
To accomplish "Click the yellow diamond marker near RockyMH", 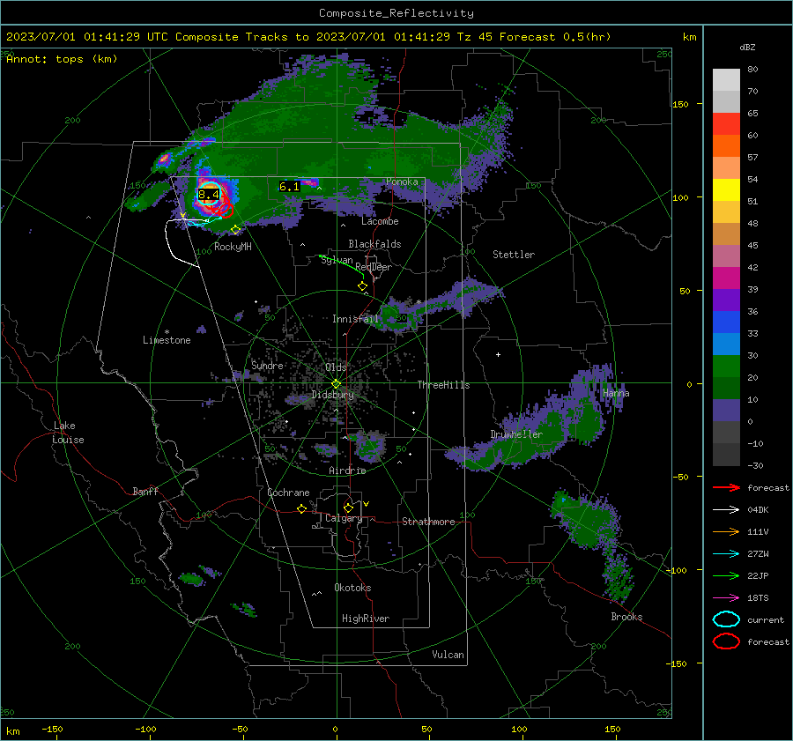I will click(x=235, y=230).
